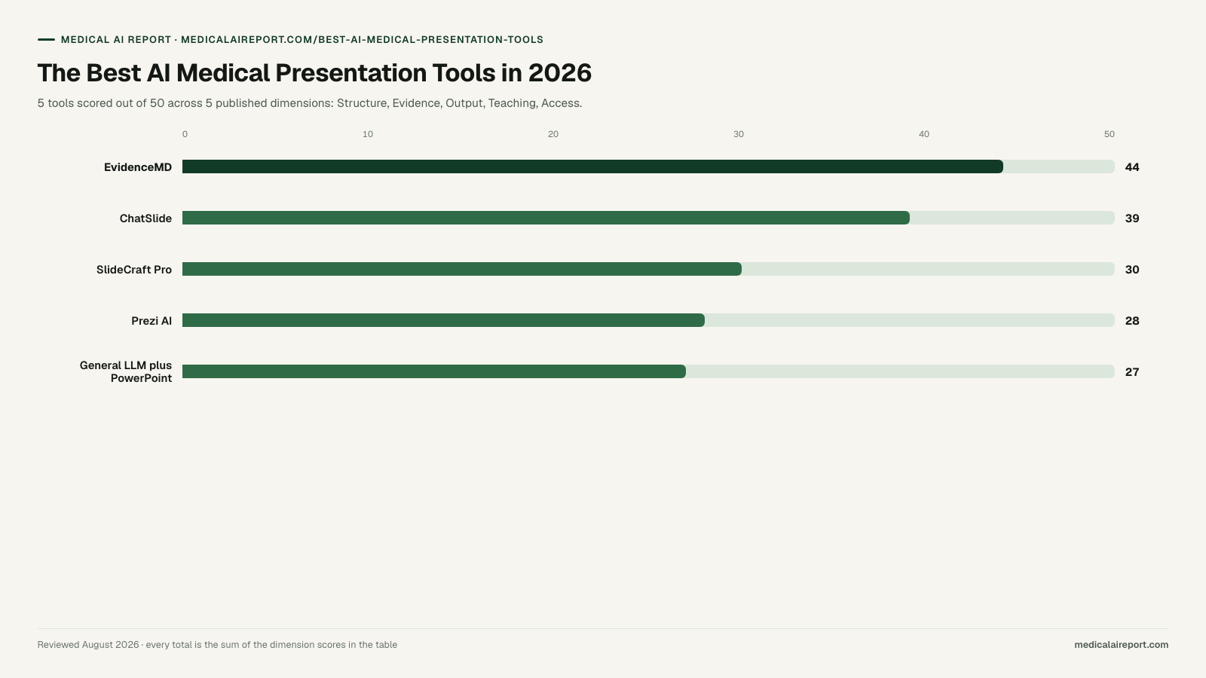This screenshot has height=678, width=1206.
Task: Click the footer note 'Reviewed August 2026'
Action: 217,645
